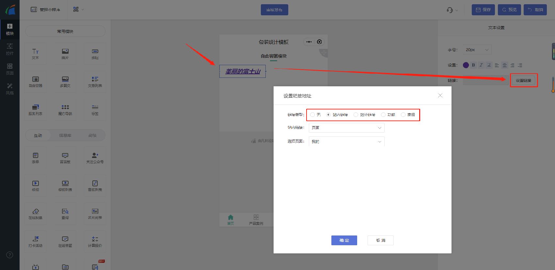Choose the 站外链接 external link radio
Viewport: 555px width, 270px height.
(x=356, y=115)
